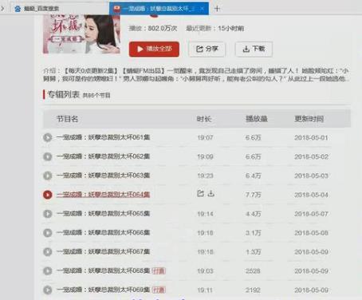The height and width of the screenshot is (300, 362).
Task: Open the episode 069 title link
Action: (104, 290)
